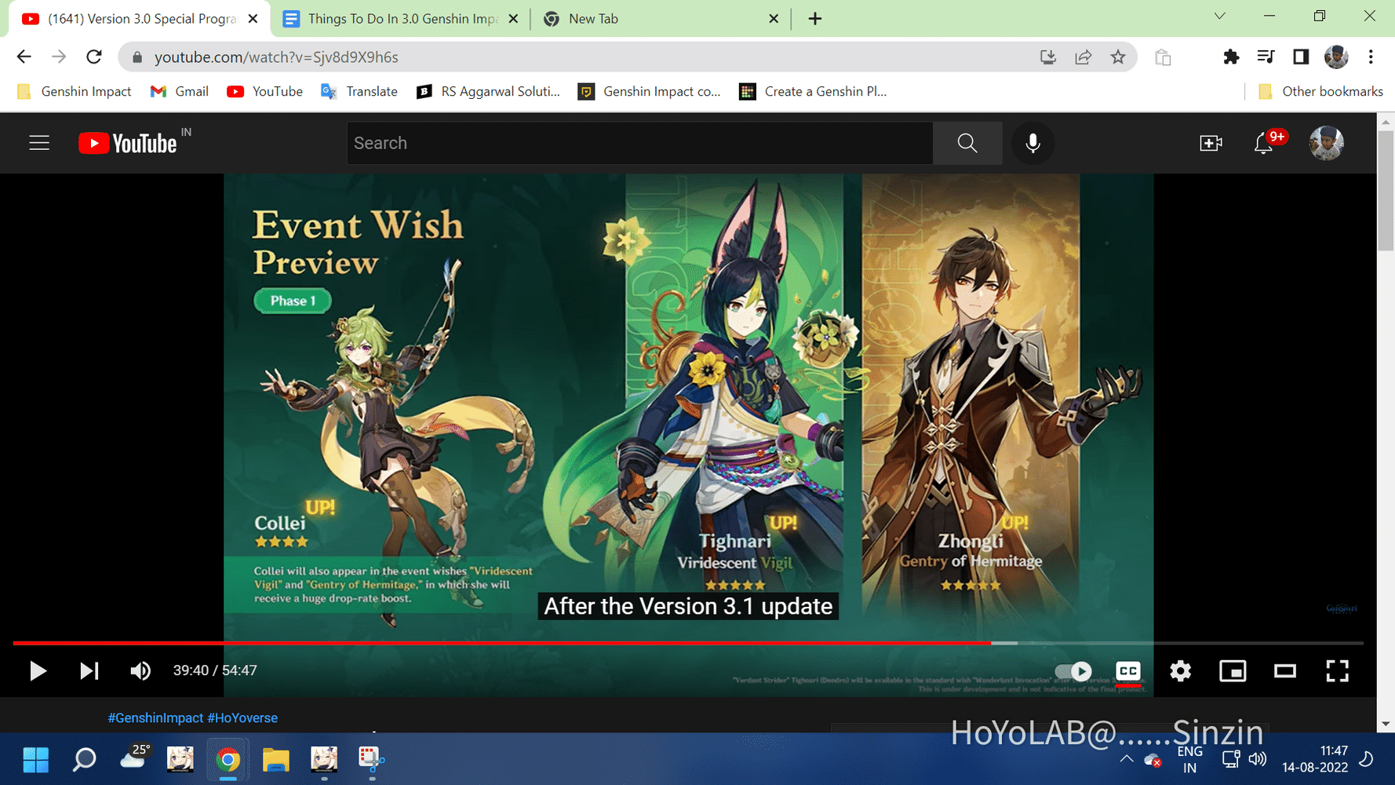Open YouTube hamburger guide menu
Viewport: 1395px width, 785px height.
[x=39, y=143]
